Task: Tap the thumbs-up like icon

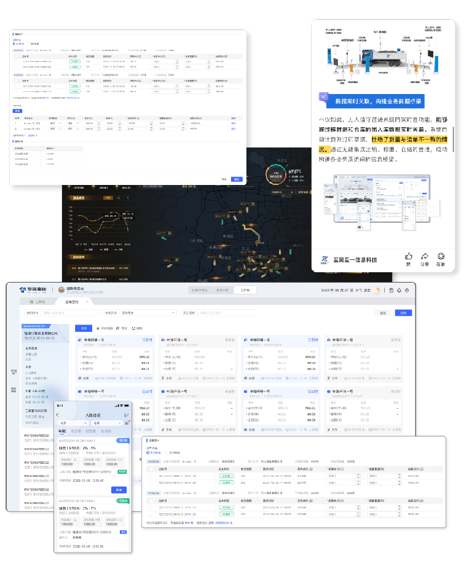Action: (408, 256)
